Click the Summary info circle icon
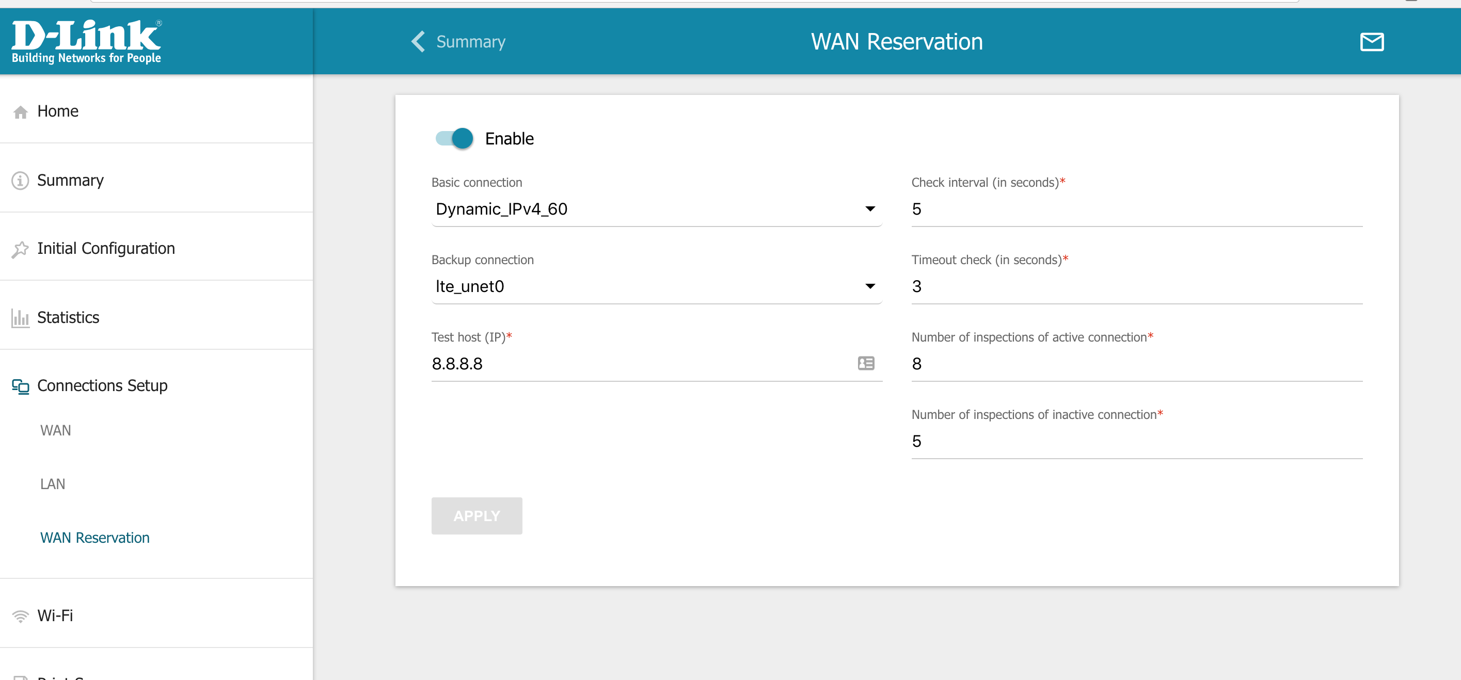The height and width of the screenshot is (680, 1461). tap(21, 181)
